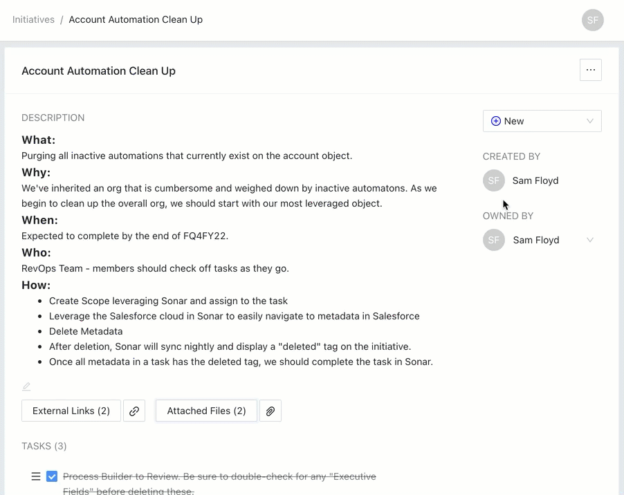Viewport: 624px width, 495px height.
Task: Go to Initiatives breadcrumb
Action: click(x=33, y=19)
